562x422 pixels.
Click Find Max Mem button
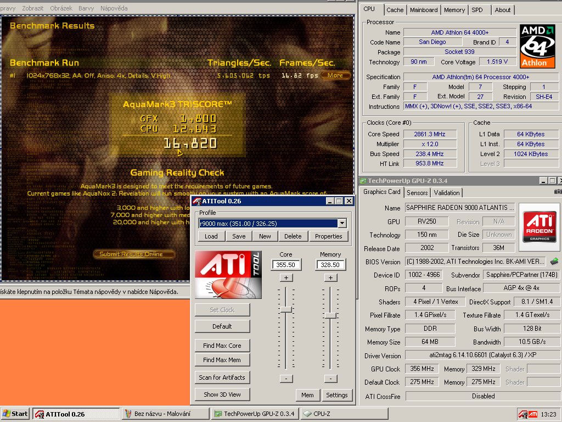222,360
